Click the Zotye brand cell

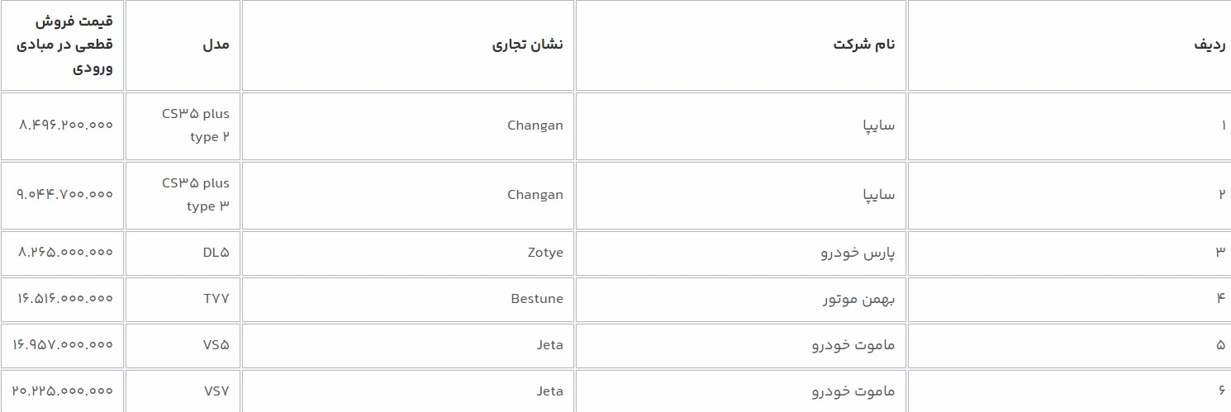pyautogui.click(x=537, y=253)
